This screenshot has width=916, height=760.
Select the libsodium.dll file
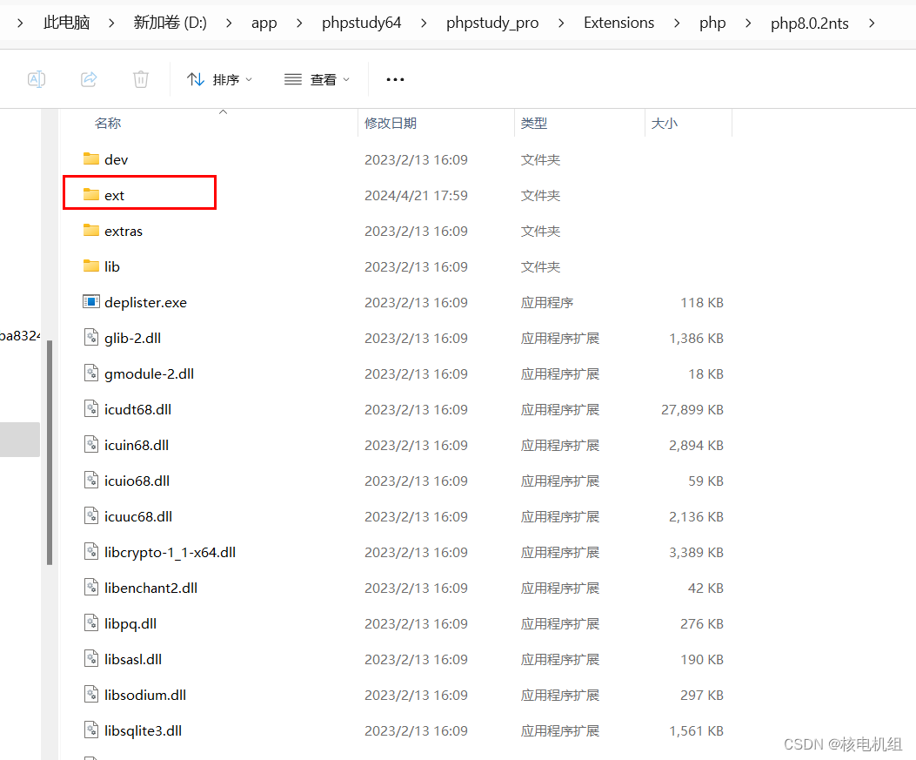[144, 695]
